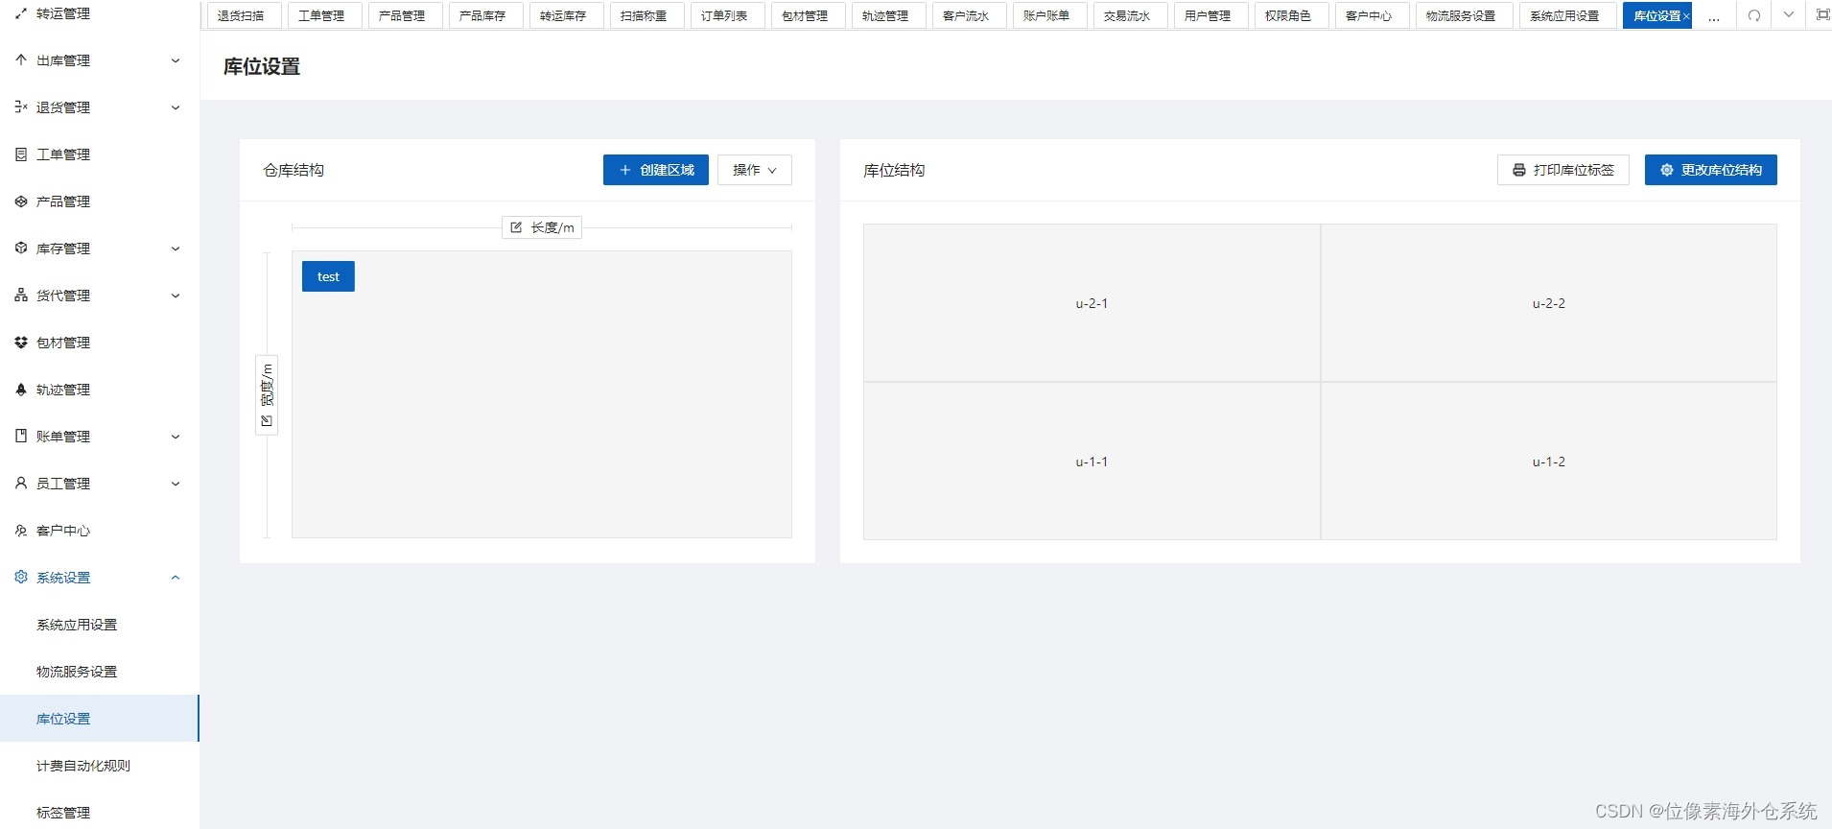The width and height of the screenshot is (1832, 829).
Task: Click the 客户中心 people icon
Action: [21, 530]
